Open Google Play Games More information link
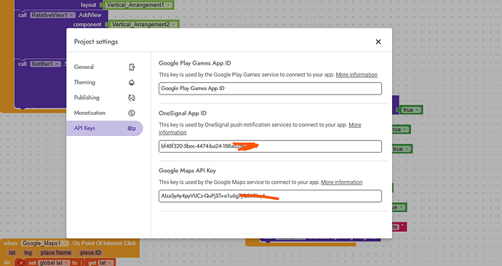The image size is (502, 266). pyautogui.click(x=356, y=74)
